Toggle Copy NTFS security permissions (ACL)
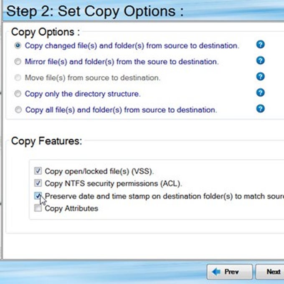Viewport: 284px width, 284px height. click(x=38, y=183)
